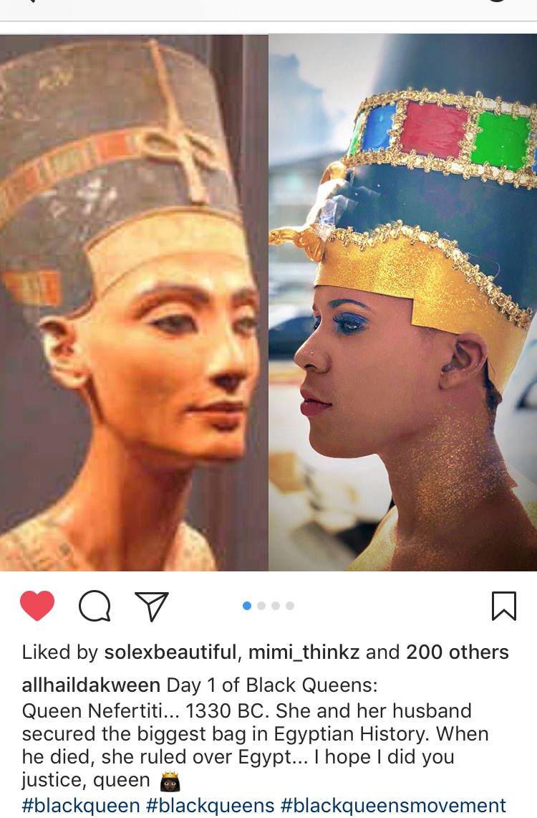
Task: Tap the Nefertiti bust photo on left
Action: [134, 303]
